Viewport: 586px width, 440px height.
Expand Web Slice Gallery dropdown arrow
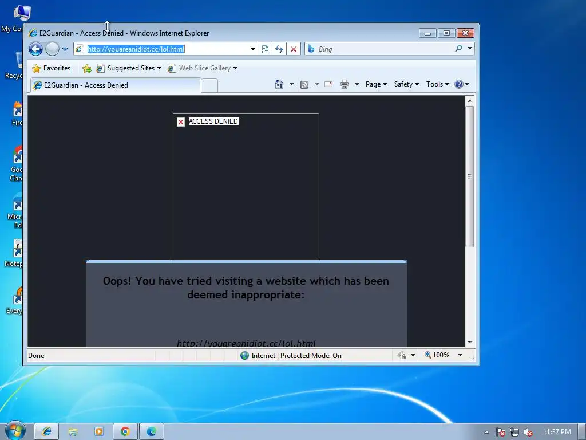click(x=235, y=69)
